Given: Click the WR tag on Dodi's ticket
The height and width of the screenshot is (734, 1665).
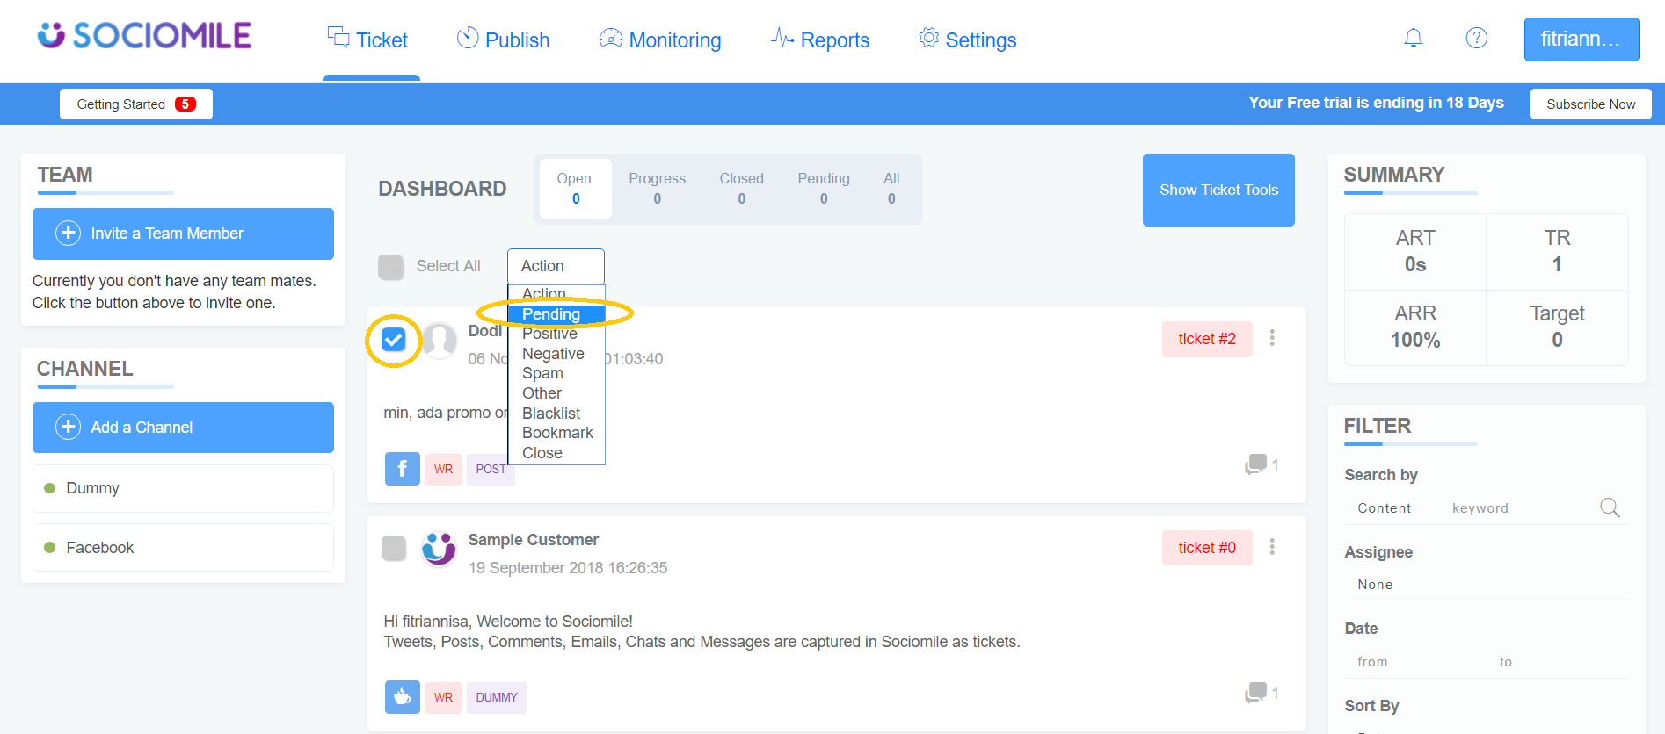Looking at the screenshot, I should coord(443,469).
